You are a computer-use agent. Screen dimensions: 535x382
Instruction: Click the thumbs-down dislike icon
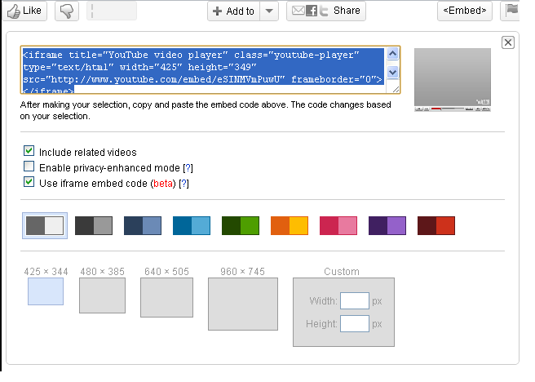point(67,11)
